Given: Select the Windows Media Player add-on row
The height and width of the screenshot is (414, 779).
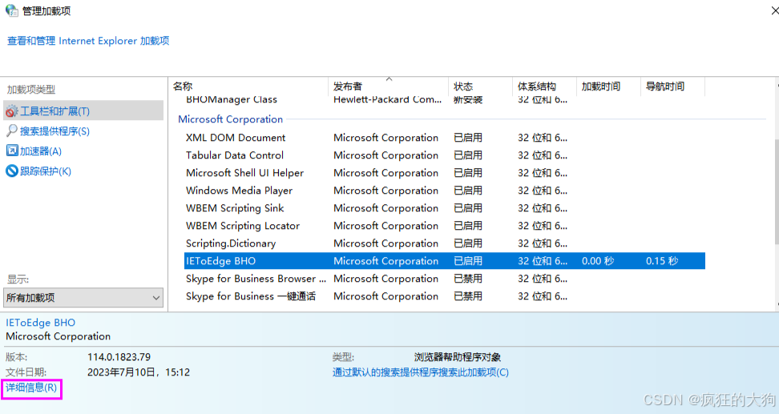Looking at the screenshot, I should 444,191.
